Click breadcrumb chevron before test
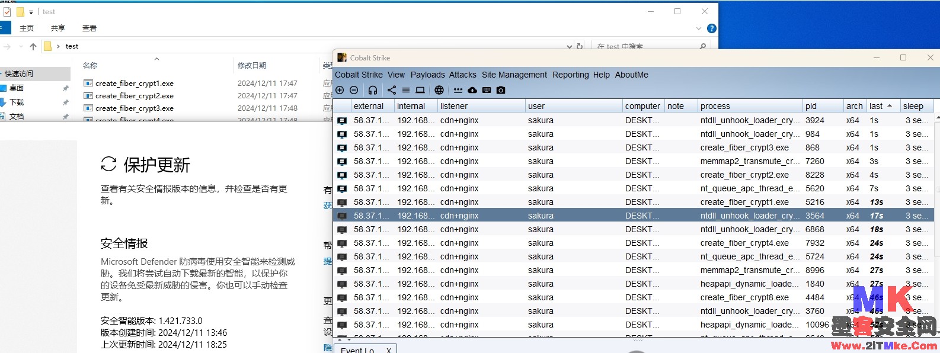 [58, 46]
